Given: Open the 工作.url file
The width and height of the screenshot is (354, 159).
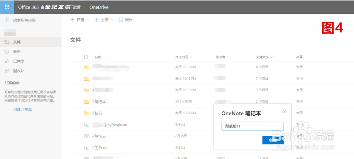Looking at the screenshot, I should point(101,148).
